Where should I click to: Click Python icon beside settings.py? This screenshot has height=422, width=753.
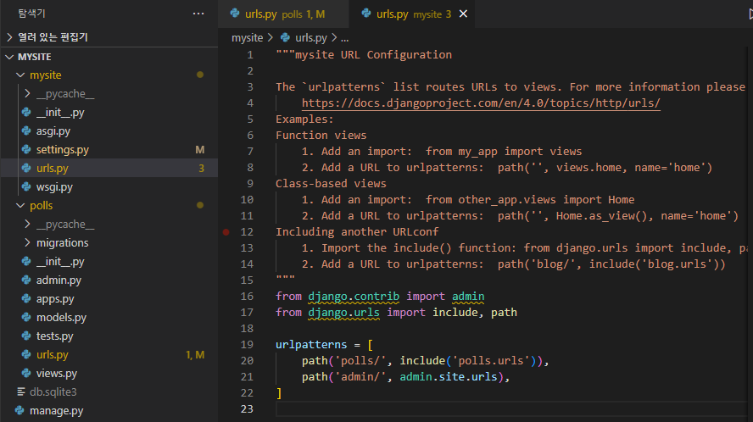(x=26, y=149)
